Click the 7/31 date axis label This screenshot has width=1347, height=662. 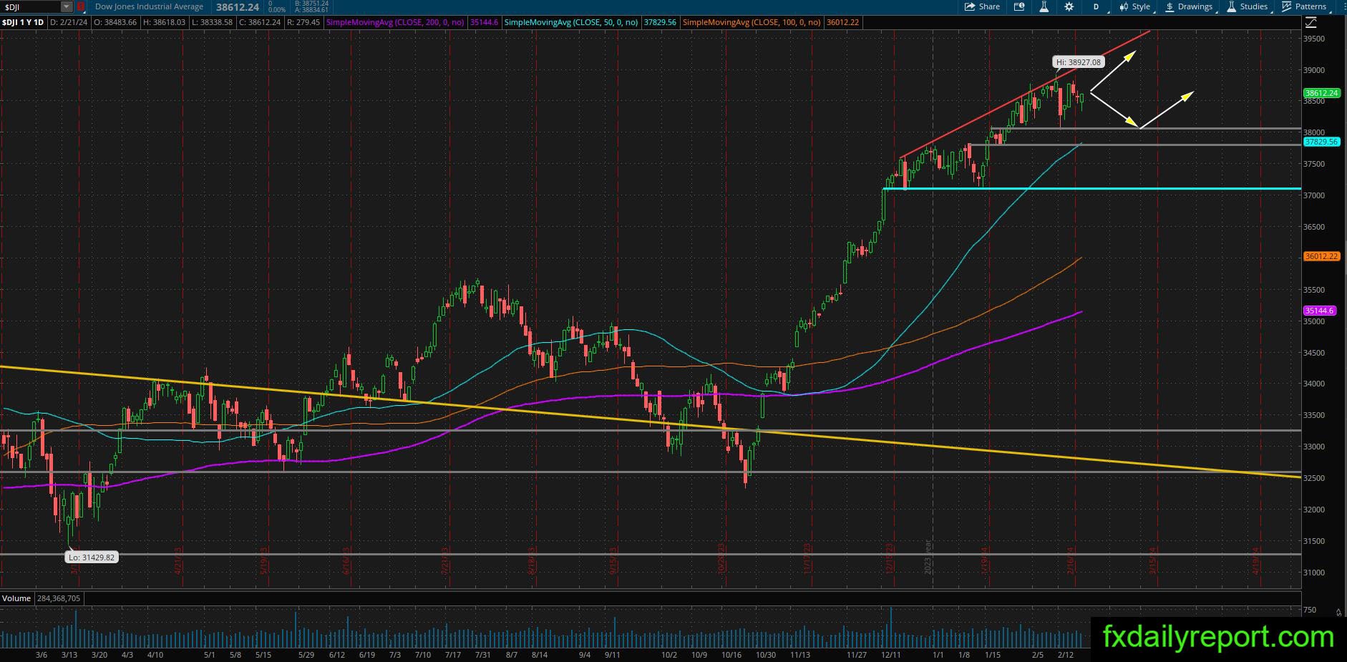pyautogui.click(x=483, y=655)
